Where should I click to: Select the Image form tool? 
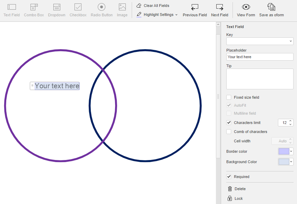(122, 10)
